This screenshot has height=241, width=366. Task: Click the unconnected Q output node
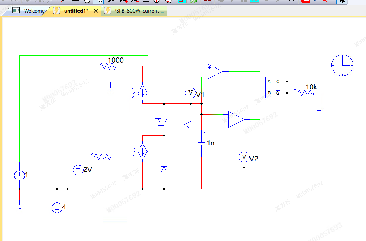[287, 82]
